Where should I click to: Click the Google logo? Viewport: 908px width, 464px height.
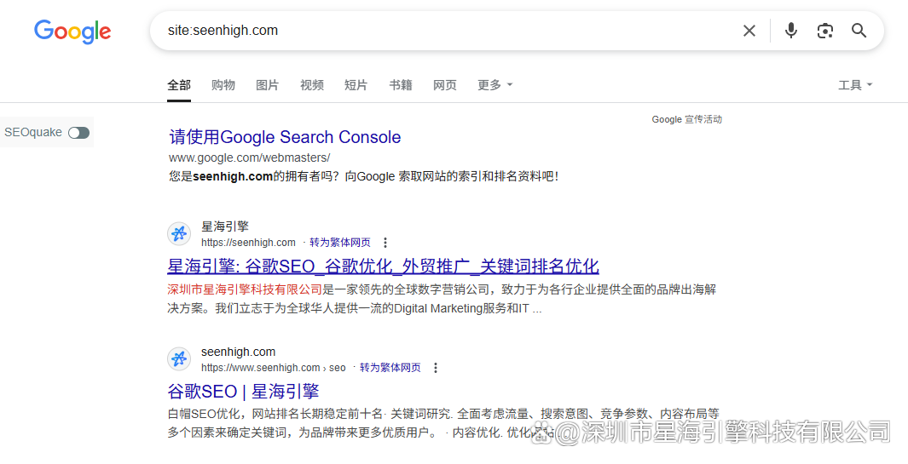click(72, 32)
